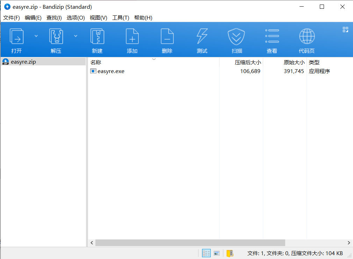Click the horizontal scrollbar thumb
The height and width of the screenshot is (259, 353).
coord(190,243)
